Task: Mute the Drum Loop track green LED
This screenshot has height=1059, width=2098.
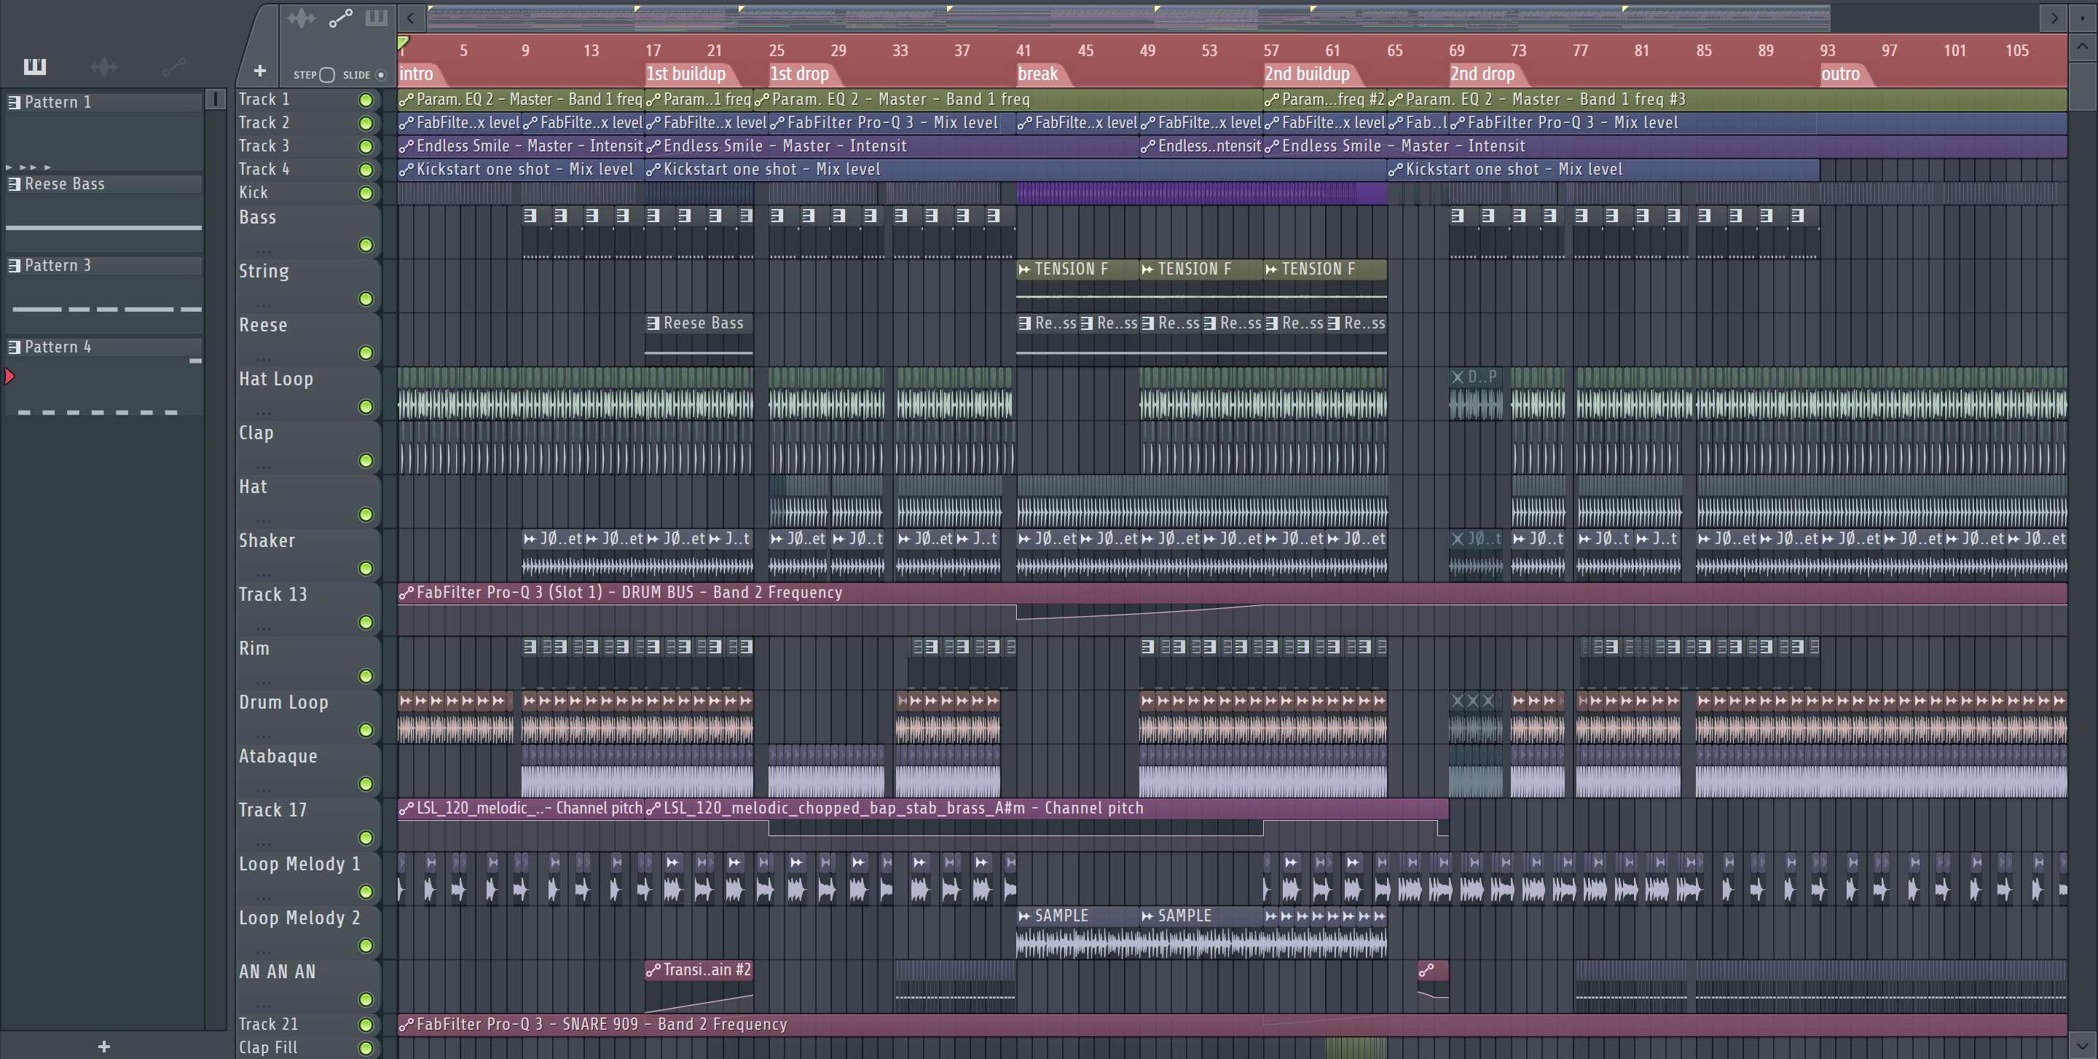Action: [366, 731]
